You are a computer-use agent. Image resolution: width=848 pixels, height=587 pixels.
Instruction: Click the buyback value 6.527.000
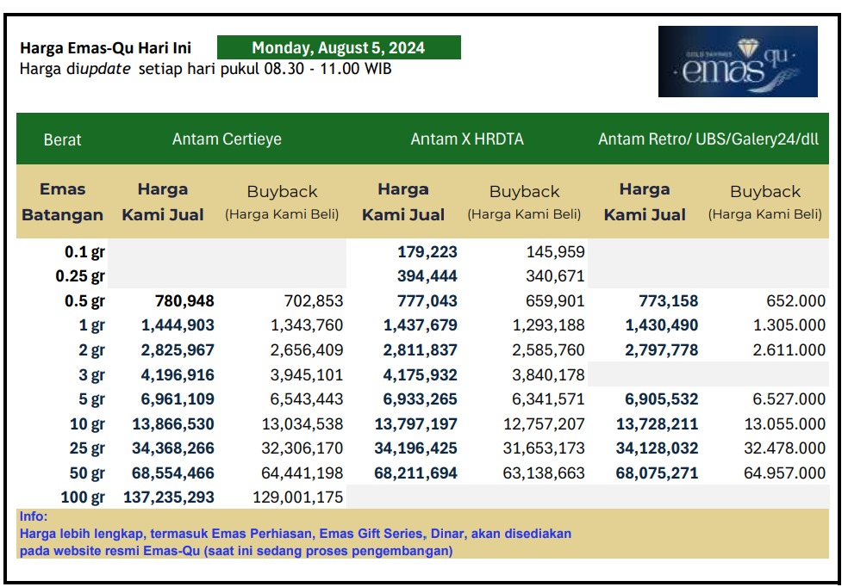pyautogui.click(x=789, y=399)
